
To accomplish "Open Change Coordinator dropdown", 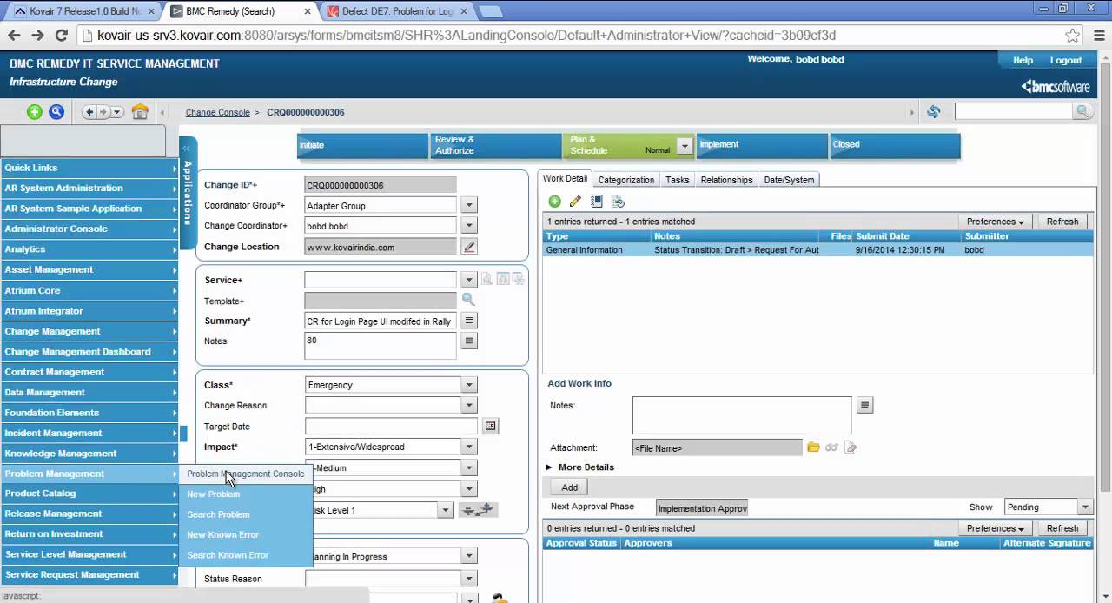I will click(x=468, y=226).
